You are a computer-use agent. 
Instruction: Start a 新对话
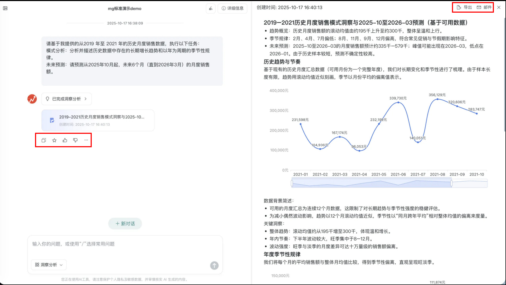(x=125, y=224)
